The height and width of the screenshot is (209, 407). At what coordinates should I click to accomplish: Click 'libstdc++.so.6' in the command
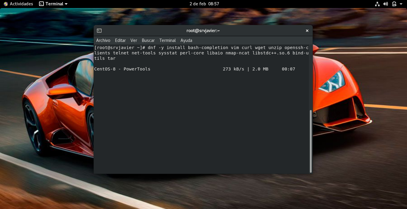[x=271, y=53]
